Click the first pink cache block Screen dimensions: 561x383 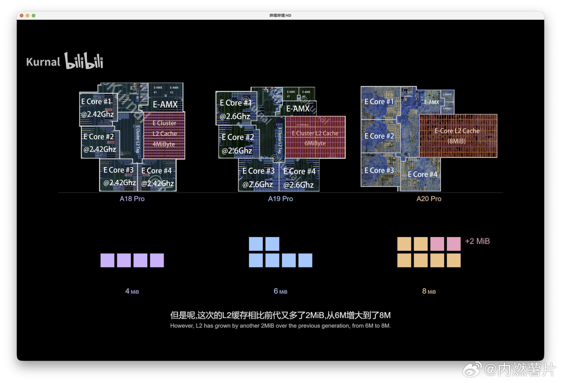tap(437, 244)
